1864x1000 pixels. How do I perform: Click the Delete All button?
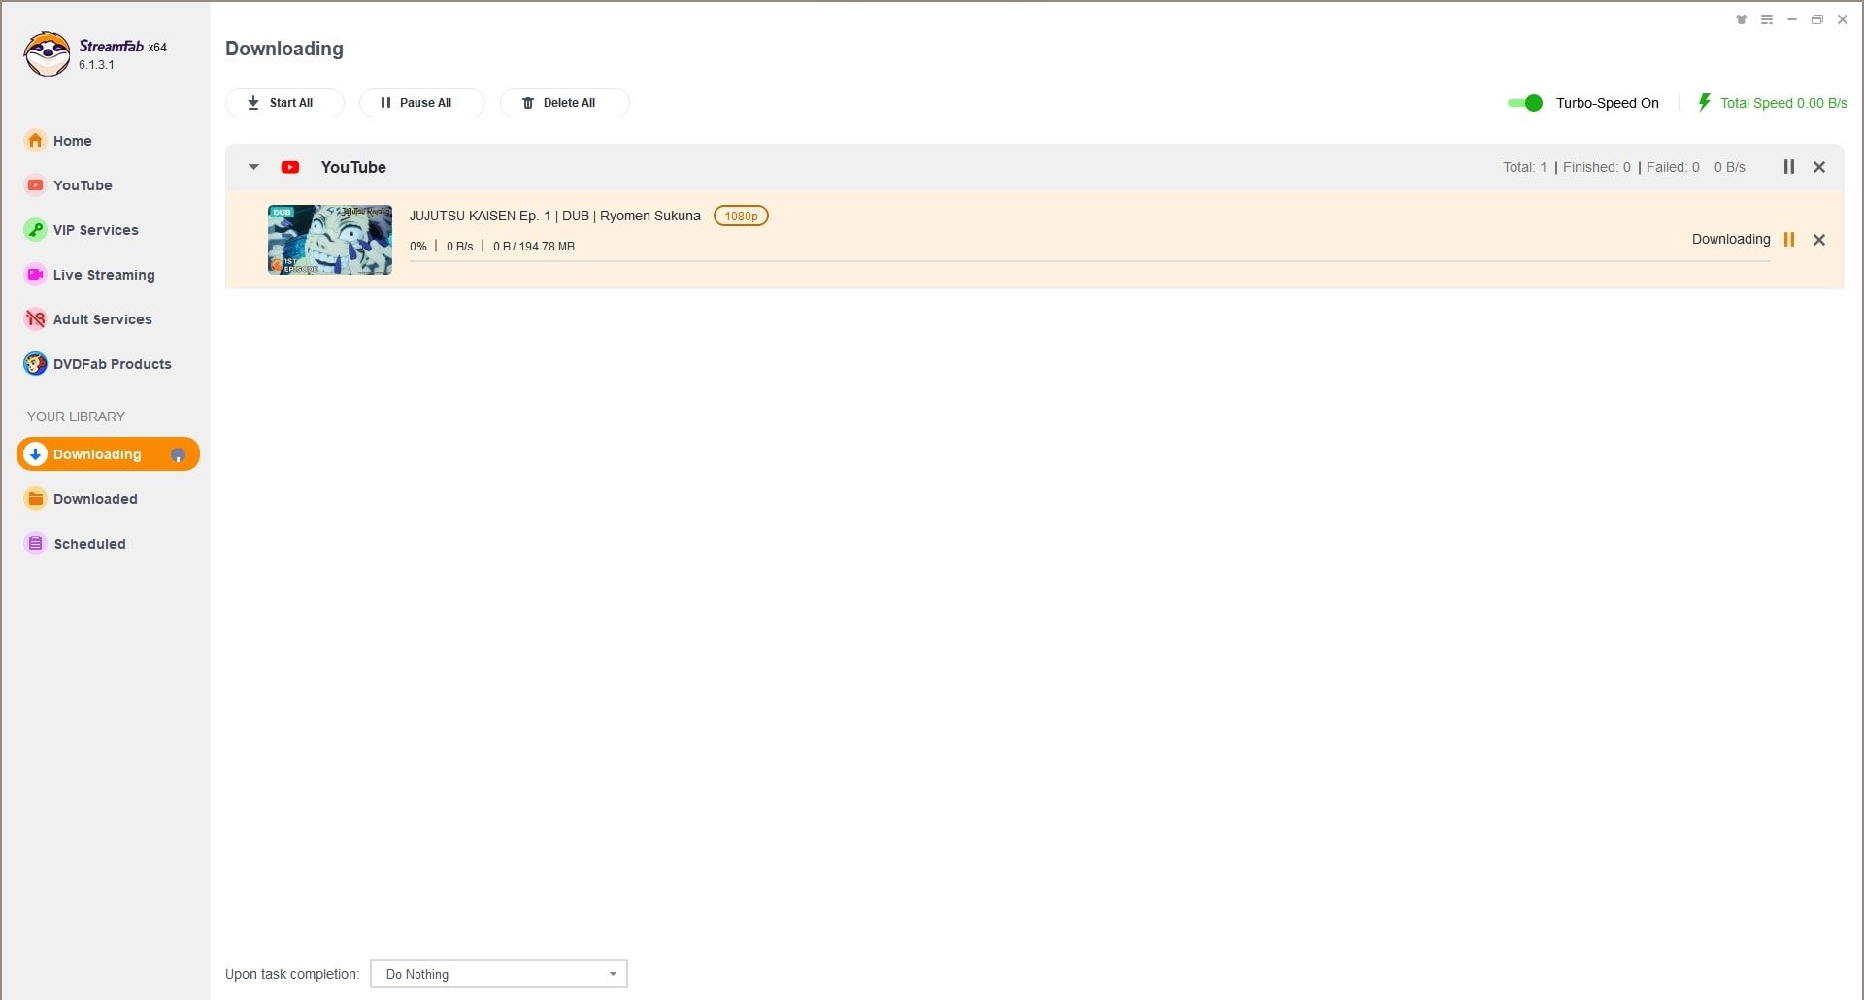coord(564,103)
